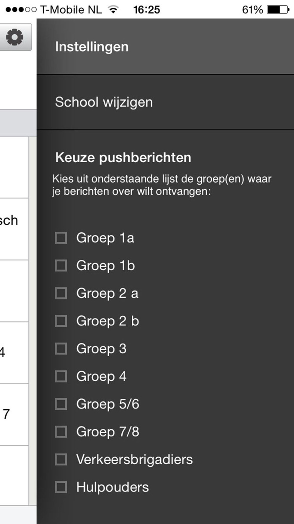Toggle Groep 2 a notifications
This screenshot has width=294, height=524.
61,293
